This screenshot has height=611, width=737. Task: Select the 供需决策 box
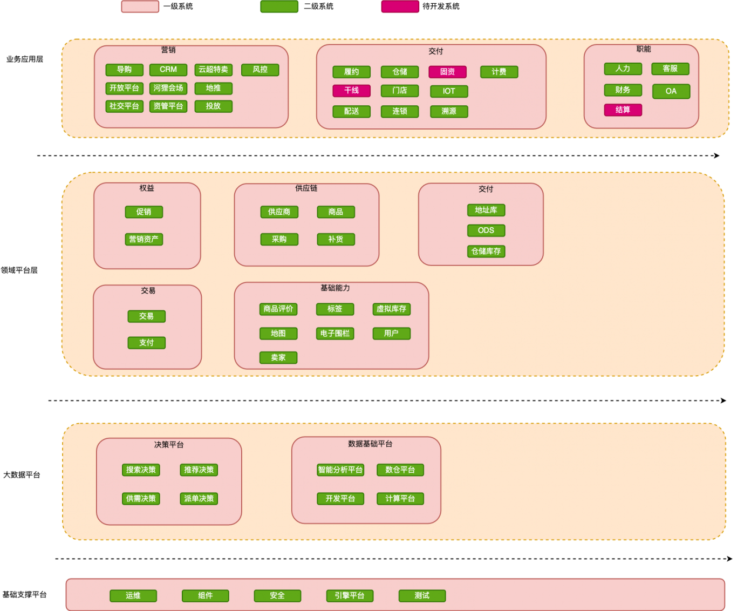pyautogui.click(x=141, y=499)
